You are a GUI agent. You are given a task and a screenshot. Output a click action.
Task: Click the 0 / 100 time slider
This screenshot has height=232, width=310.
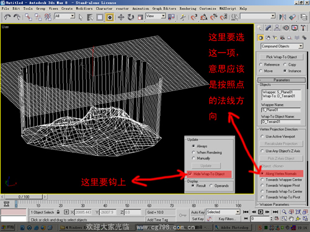coord(24,197)
